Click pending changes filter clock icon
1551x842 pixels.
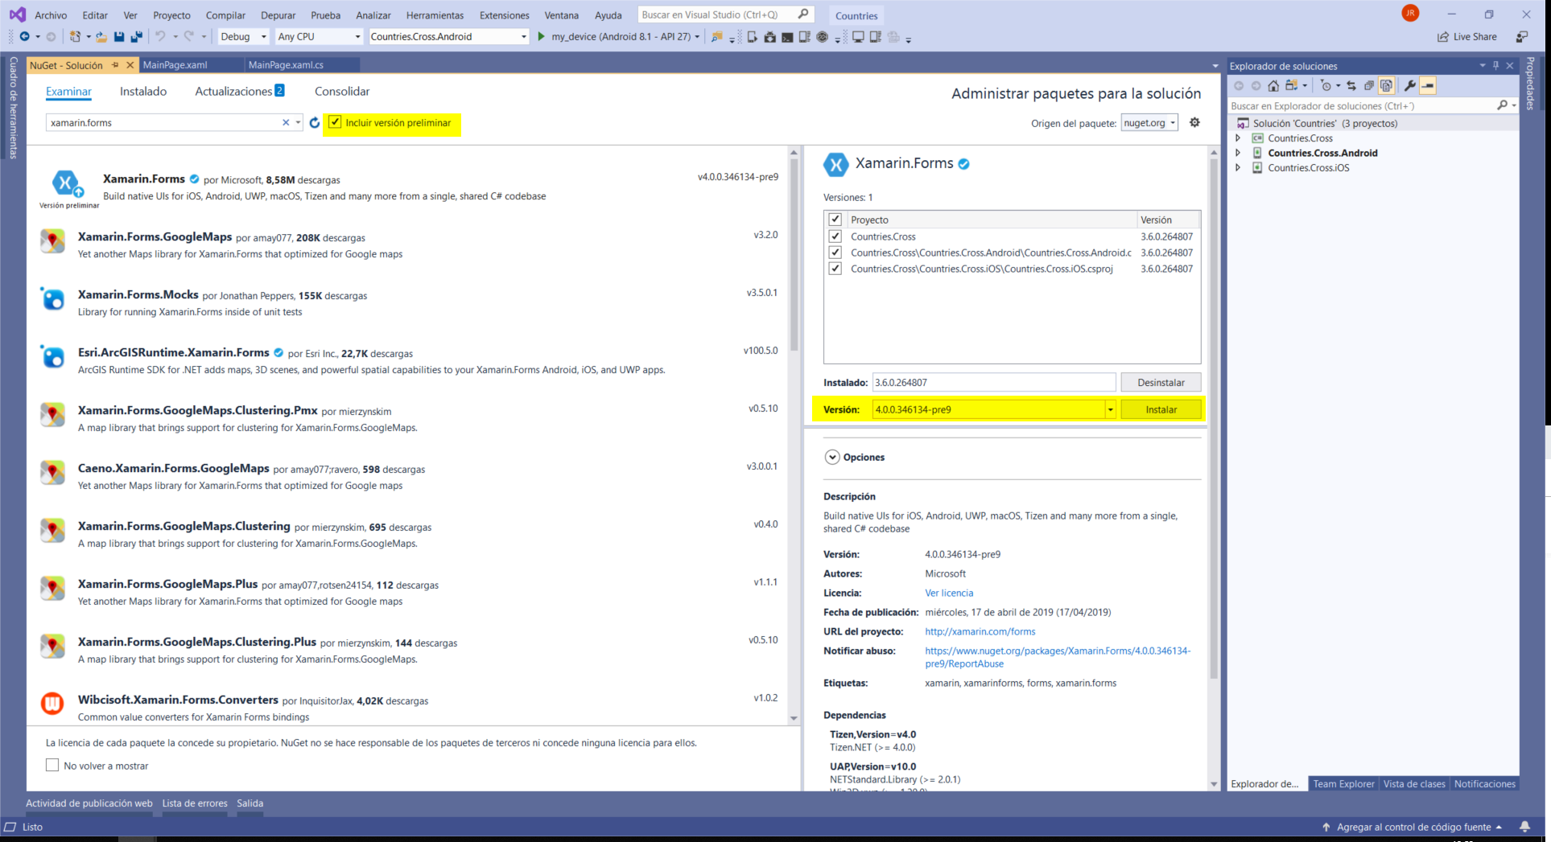click(x=1326, y=85)
